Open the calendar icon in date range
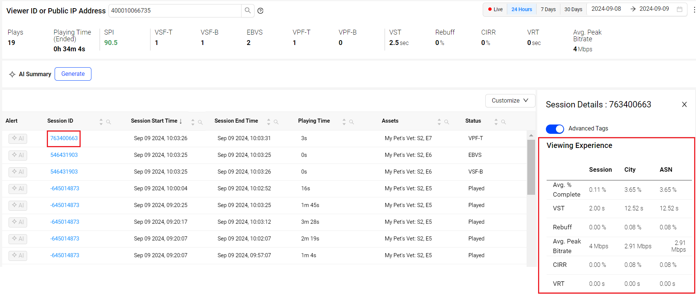The image size is (696, 294). 680,9
